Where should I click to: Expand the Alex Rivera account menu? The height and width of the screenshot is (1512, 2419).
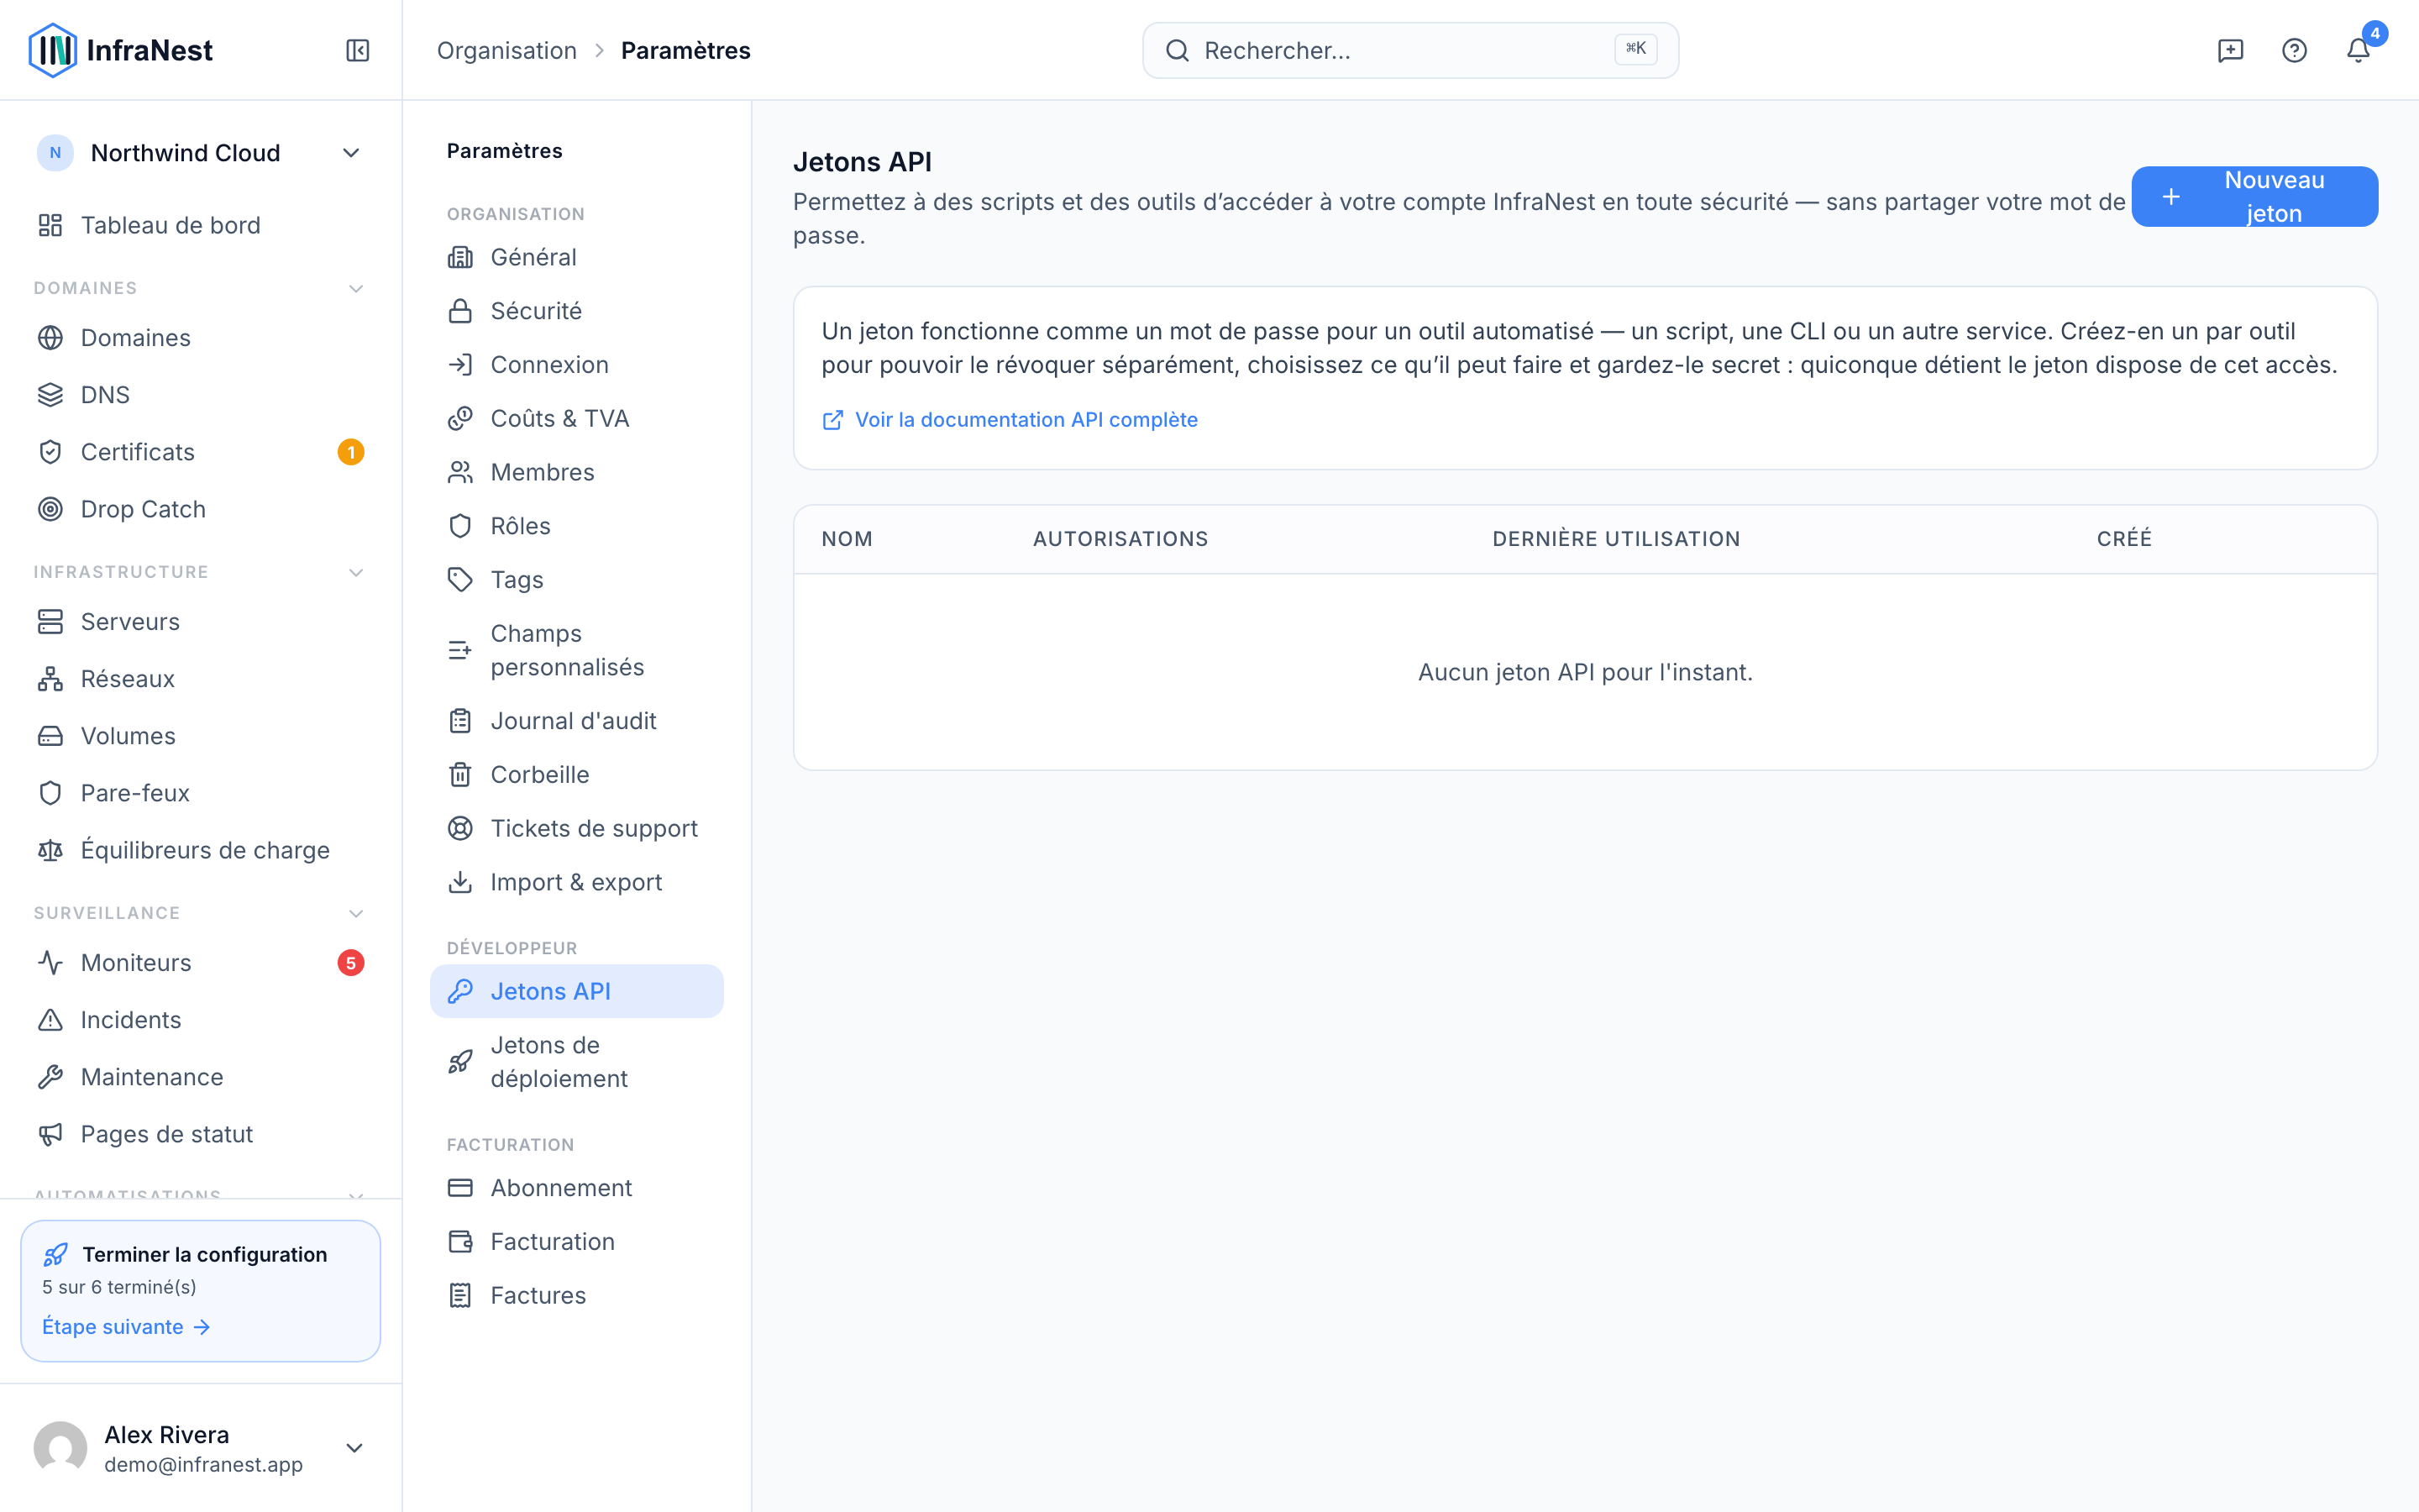tap(354, 1448)
